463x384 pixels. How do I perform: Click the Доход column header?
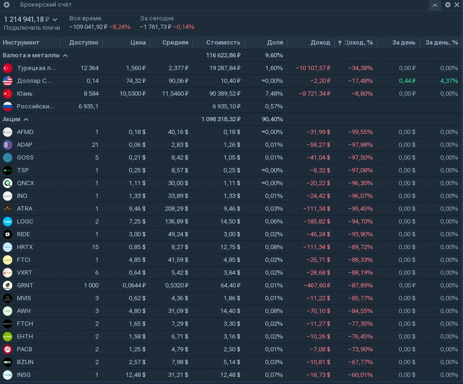[320, 43]
